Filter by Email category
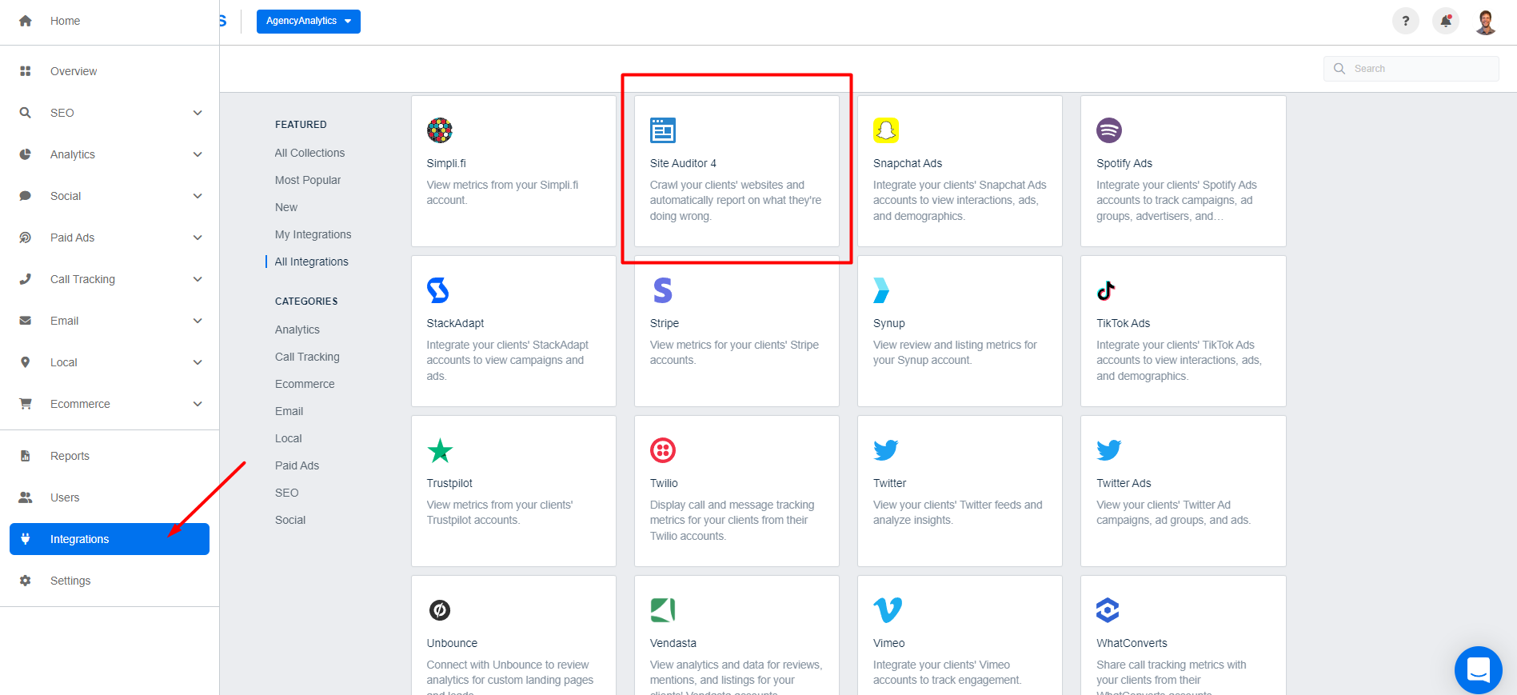 click(289, 411)
